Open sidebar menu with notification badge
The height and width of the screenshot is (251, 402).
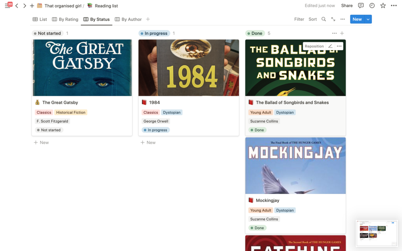[x=8, y=5]
